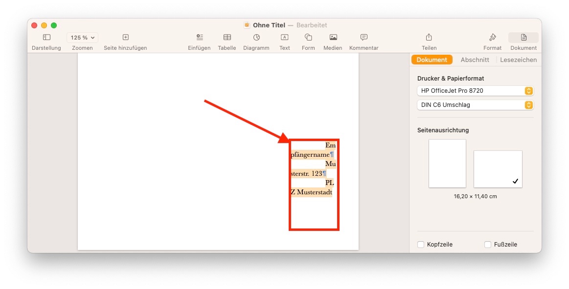Open the HP OfficeJet Pro 8720 printer dropdown
The image size is (569, 289).
pos(476,90)
